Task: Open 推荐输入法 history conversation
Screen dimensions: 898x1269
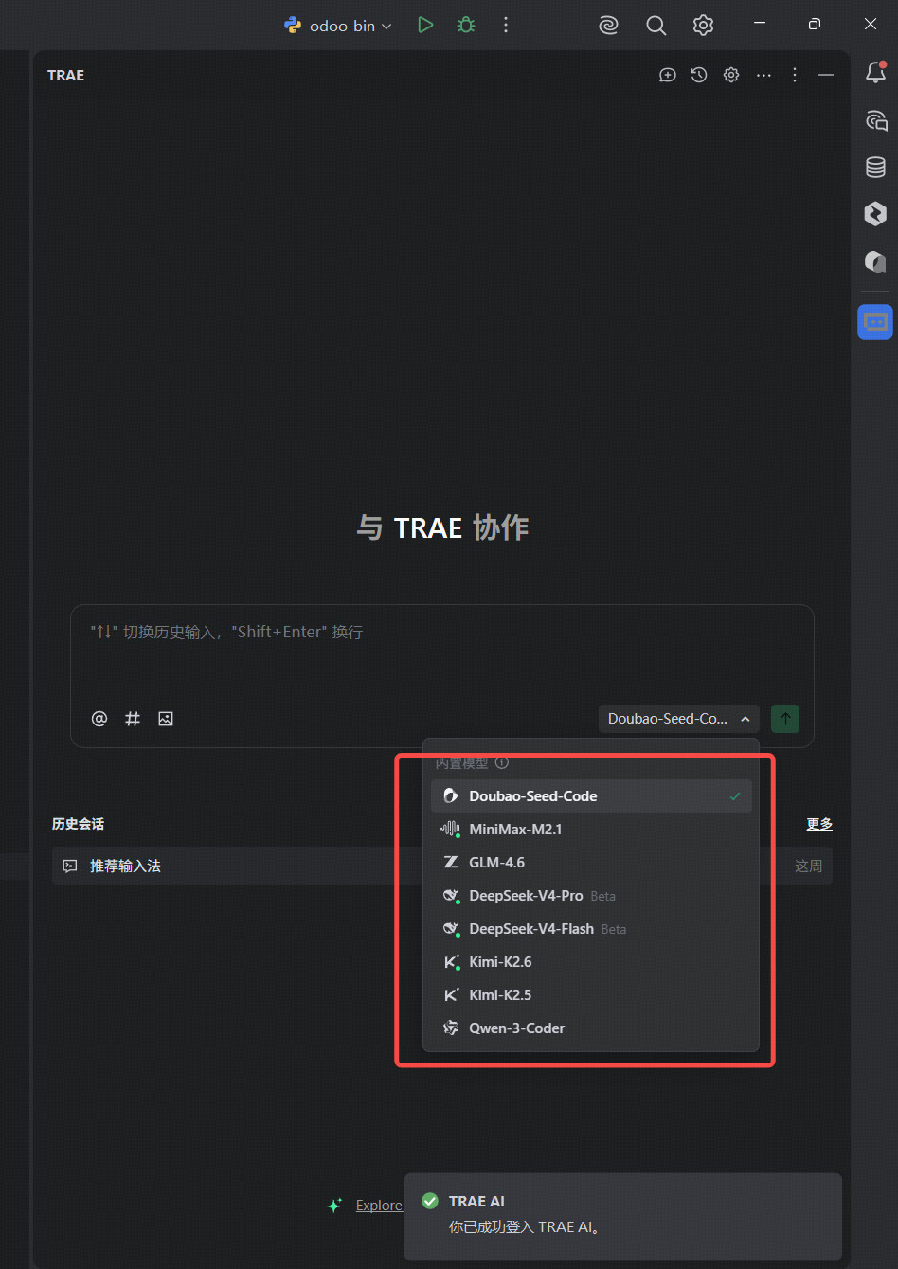Action: click(x=442, y=866)
